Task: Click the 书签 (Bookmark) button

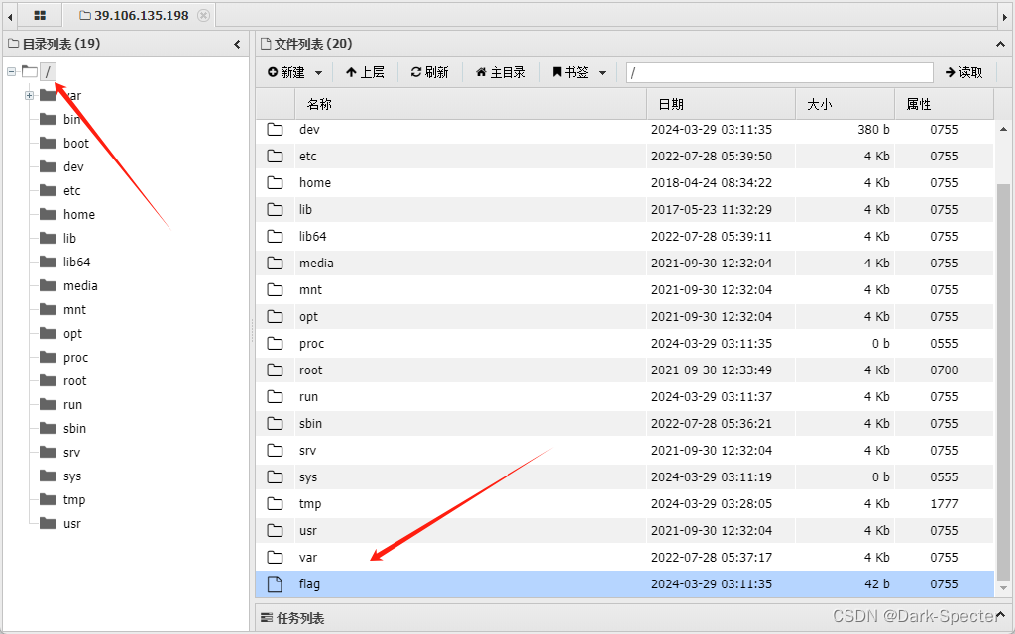Action: click(570, 72)
